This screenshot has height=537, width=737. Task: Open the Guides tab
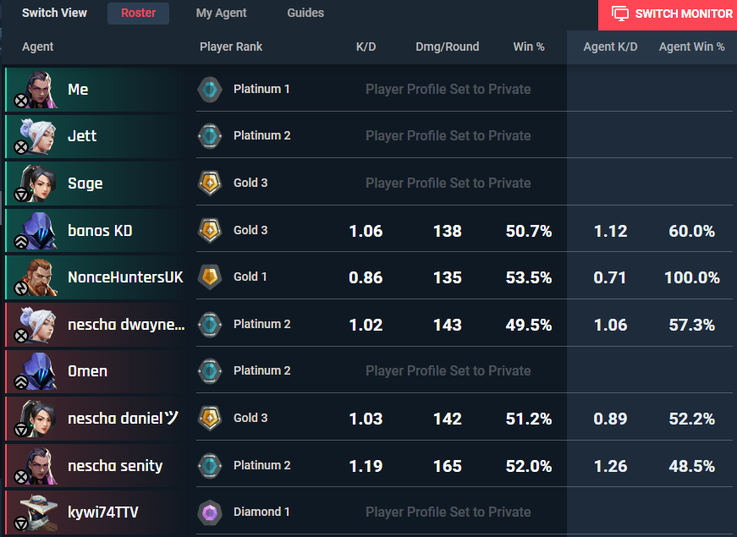[305, 14]
